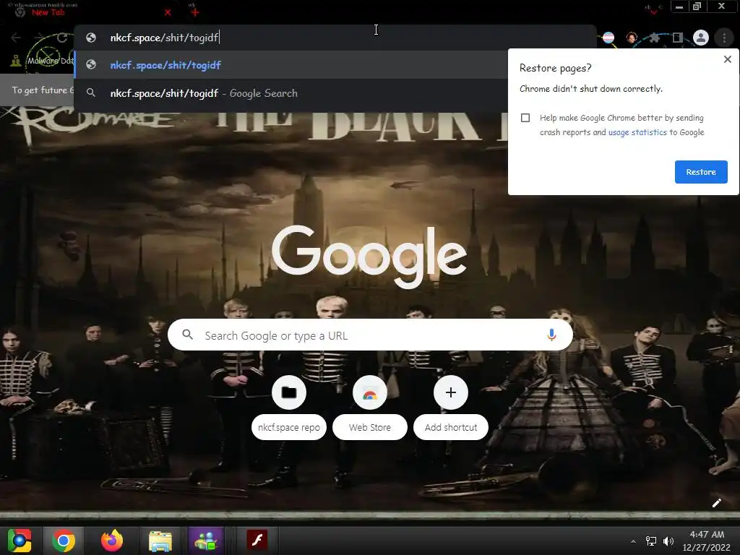
Task: Customize this page pencil icon
Action: (x=716, y=503)
